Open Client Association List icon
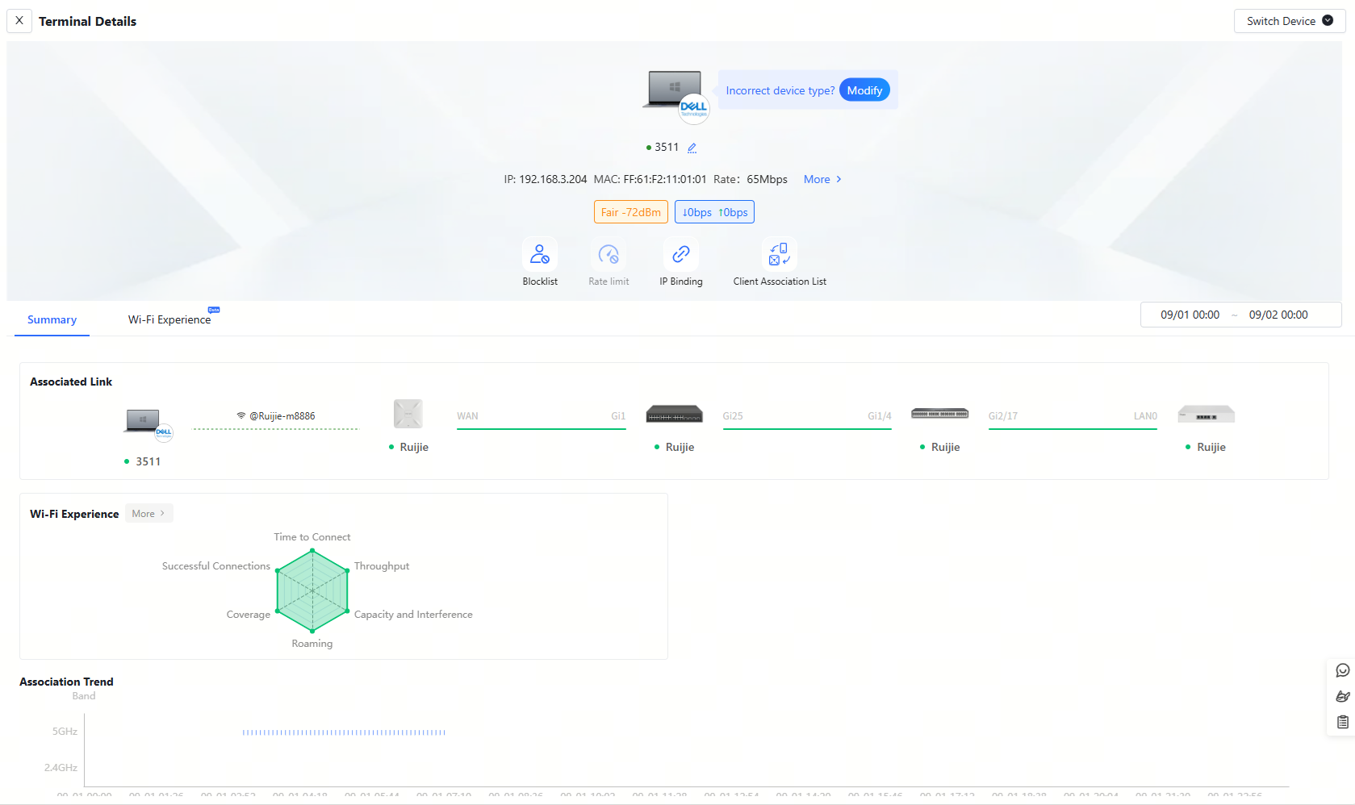Viewport: 1355px width, 805px height. (x=779, y=255)
